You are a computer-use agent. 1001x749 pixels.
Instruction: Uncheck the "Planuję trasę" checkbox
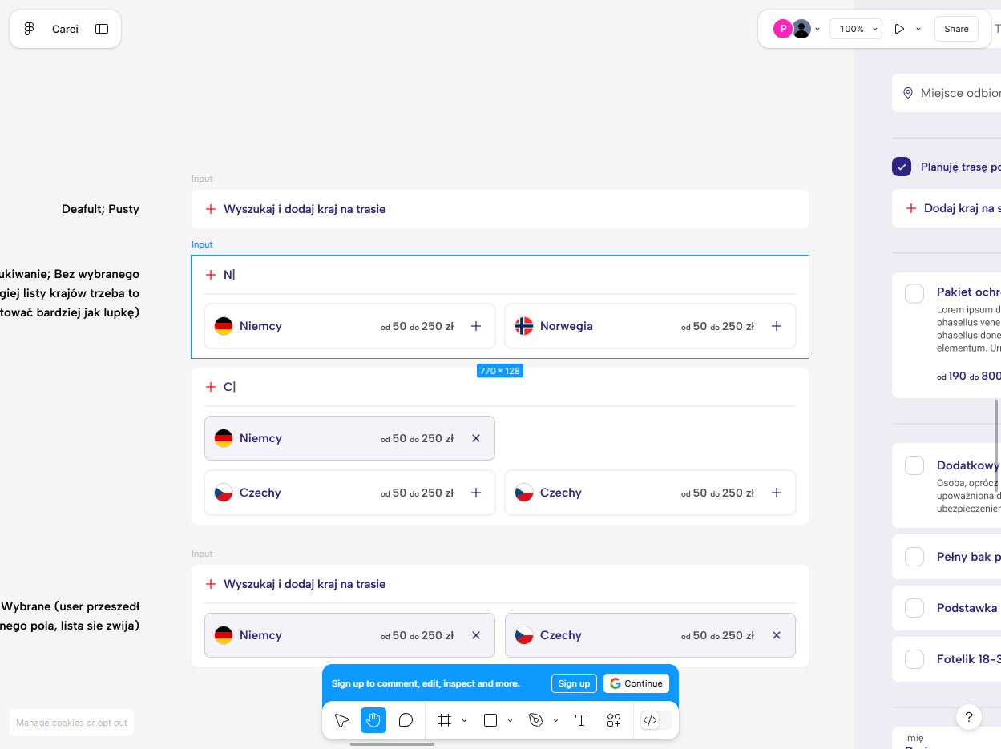pos(902,167)
